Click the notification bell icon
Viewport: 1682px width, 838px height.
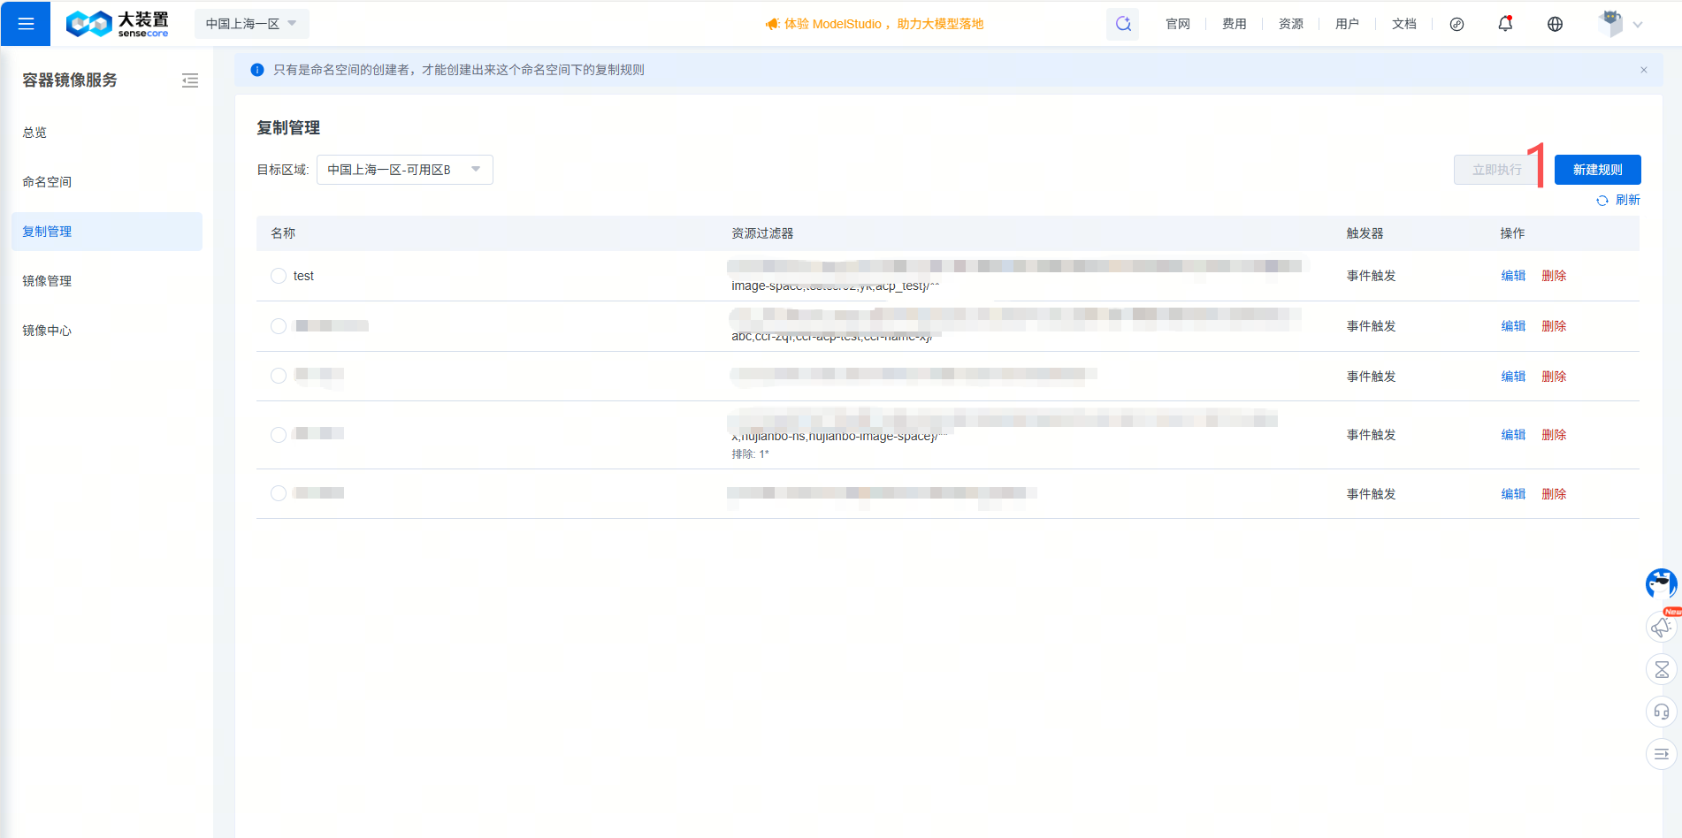[x=1505, y=24]
